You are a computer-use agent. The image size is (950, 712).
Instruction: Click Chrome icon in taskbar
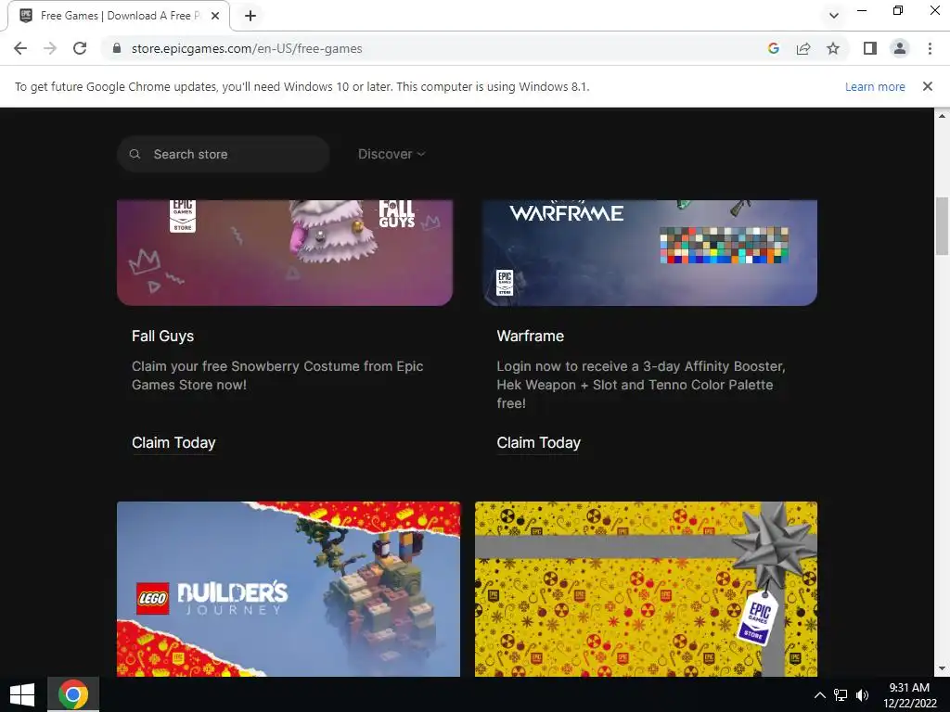point(72,694)
